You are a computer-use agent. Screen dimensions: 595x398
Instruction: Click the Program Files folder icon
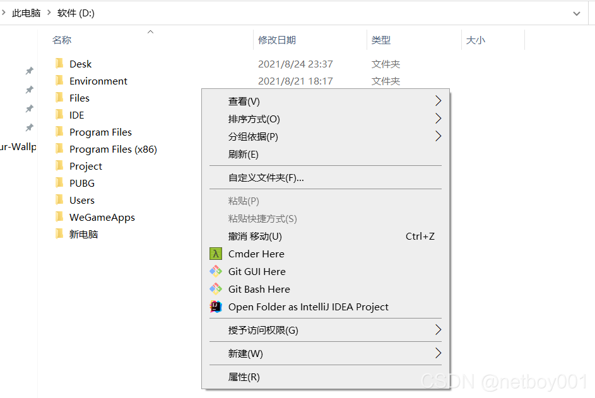[x=59, y=132]
